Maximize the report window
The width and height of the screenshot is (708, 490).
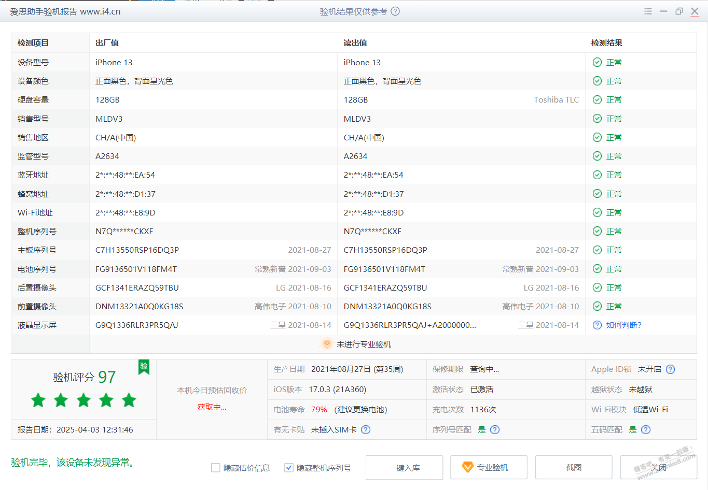(679, 11)
